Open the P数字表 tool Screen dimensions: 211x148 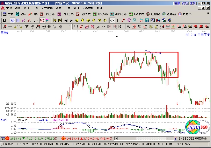[x=83, y=14]
